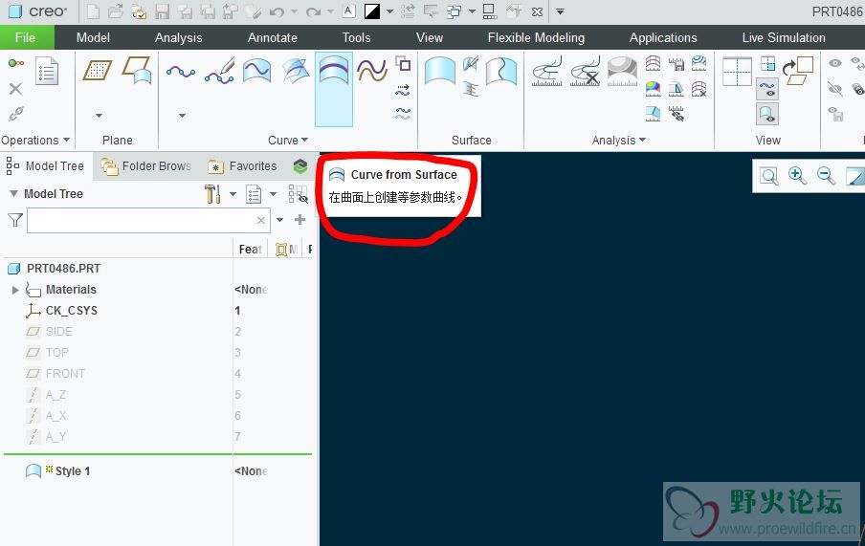Click the plus button beside the search box
The image size is (865, 546).
click(x=299, y=220)
